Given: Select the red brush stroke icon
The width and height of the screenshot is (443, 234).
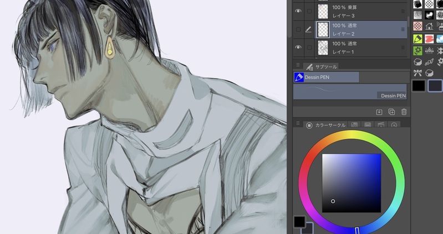Looking at the screenshot, I should 429,39.
